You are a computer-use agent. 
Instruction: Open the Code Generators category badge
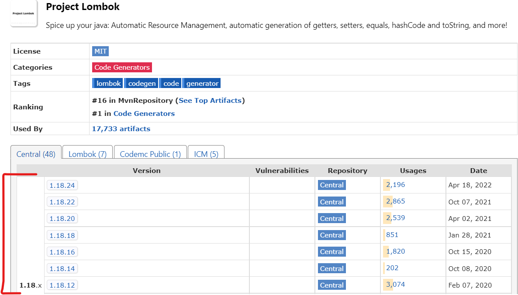tap(122, 67)
